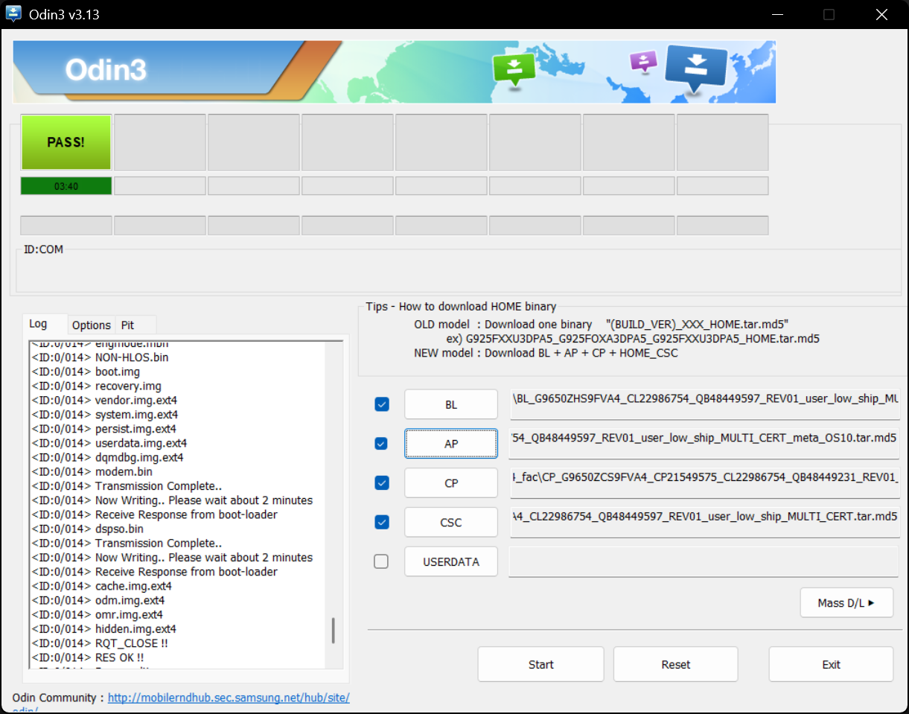Click the green PASS! status box
The height and width of the screenshot is (714, 909).
pos(66,142)
